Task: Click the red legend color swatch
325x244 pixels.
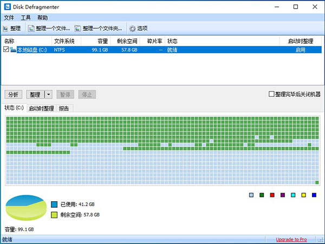Action: coord(272,195)
